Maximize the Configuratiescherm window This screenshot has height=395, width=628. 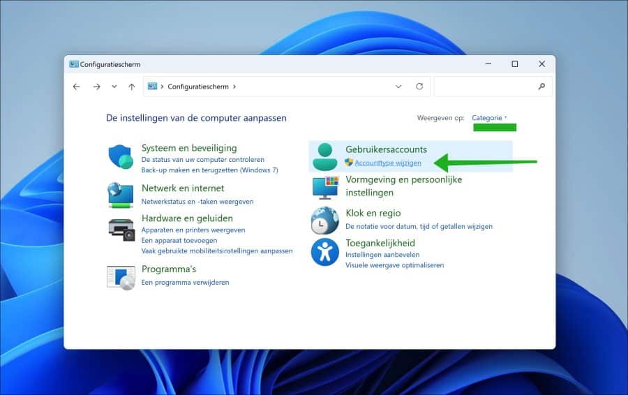click(515, 64)
